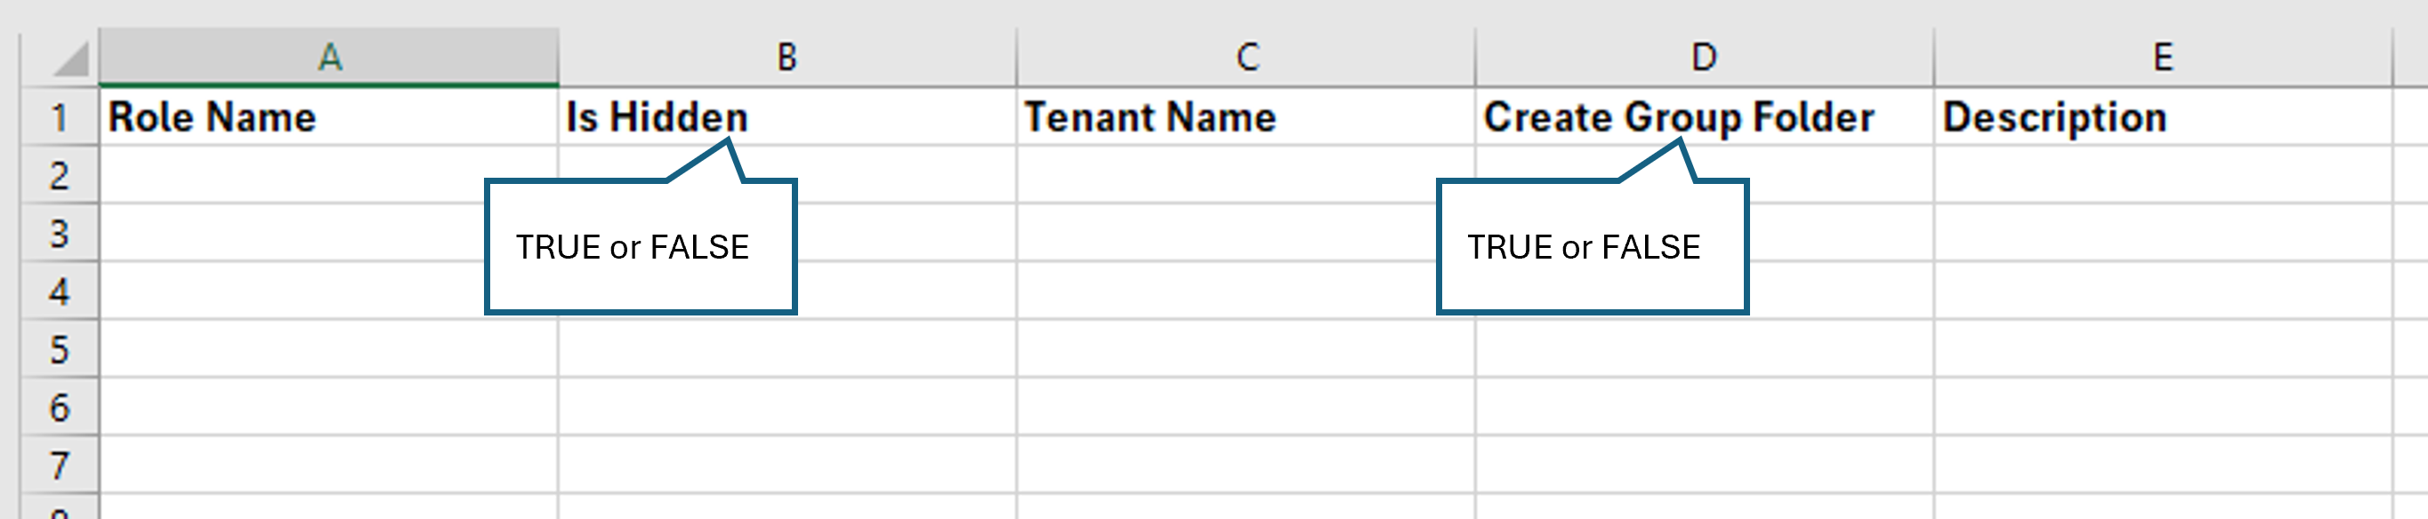Screen dimensions: 2428x519
Task: Select the TRUE or FALSE callout under Create Group Folder
Action: (x=1593, y=246)
